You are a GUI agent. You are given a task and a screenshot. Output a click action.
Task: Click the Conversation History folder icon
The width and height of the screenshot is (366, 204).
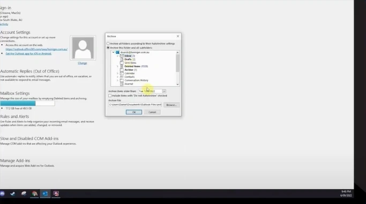pos(122,80)
